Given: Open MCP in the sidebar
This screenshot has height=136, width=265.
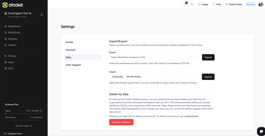Looking at the screenshot, I should tap(11, 68).
